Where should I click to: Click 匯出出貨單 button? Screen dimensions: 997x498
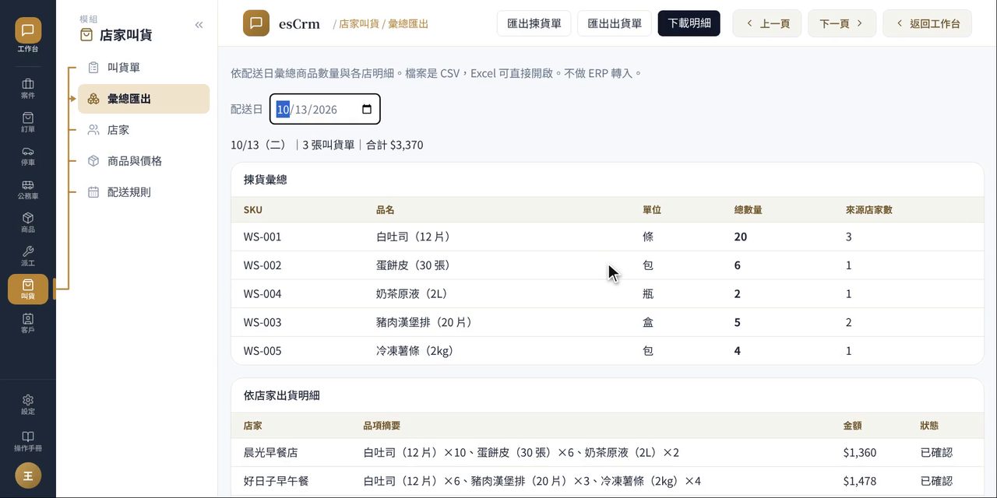(615, 23)
